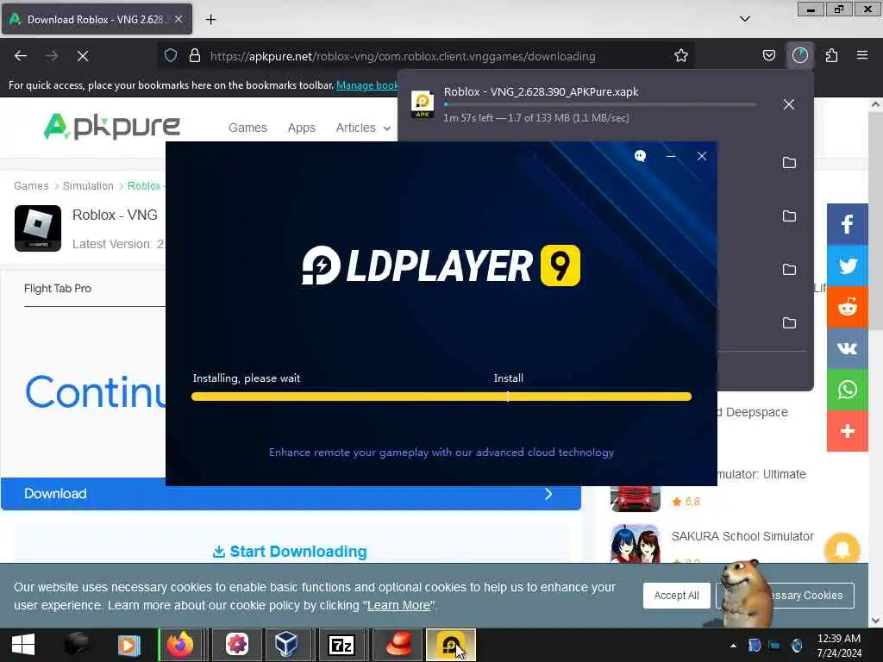The width and height of the screenshot is (883, 662).
Task: Close the LDPlayer installer window
Action: (x=702, y=156)
